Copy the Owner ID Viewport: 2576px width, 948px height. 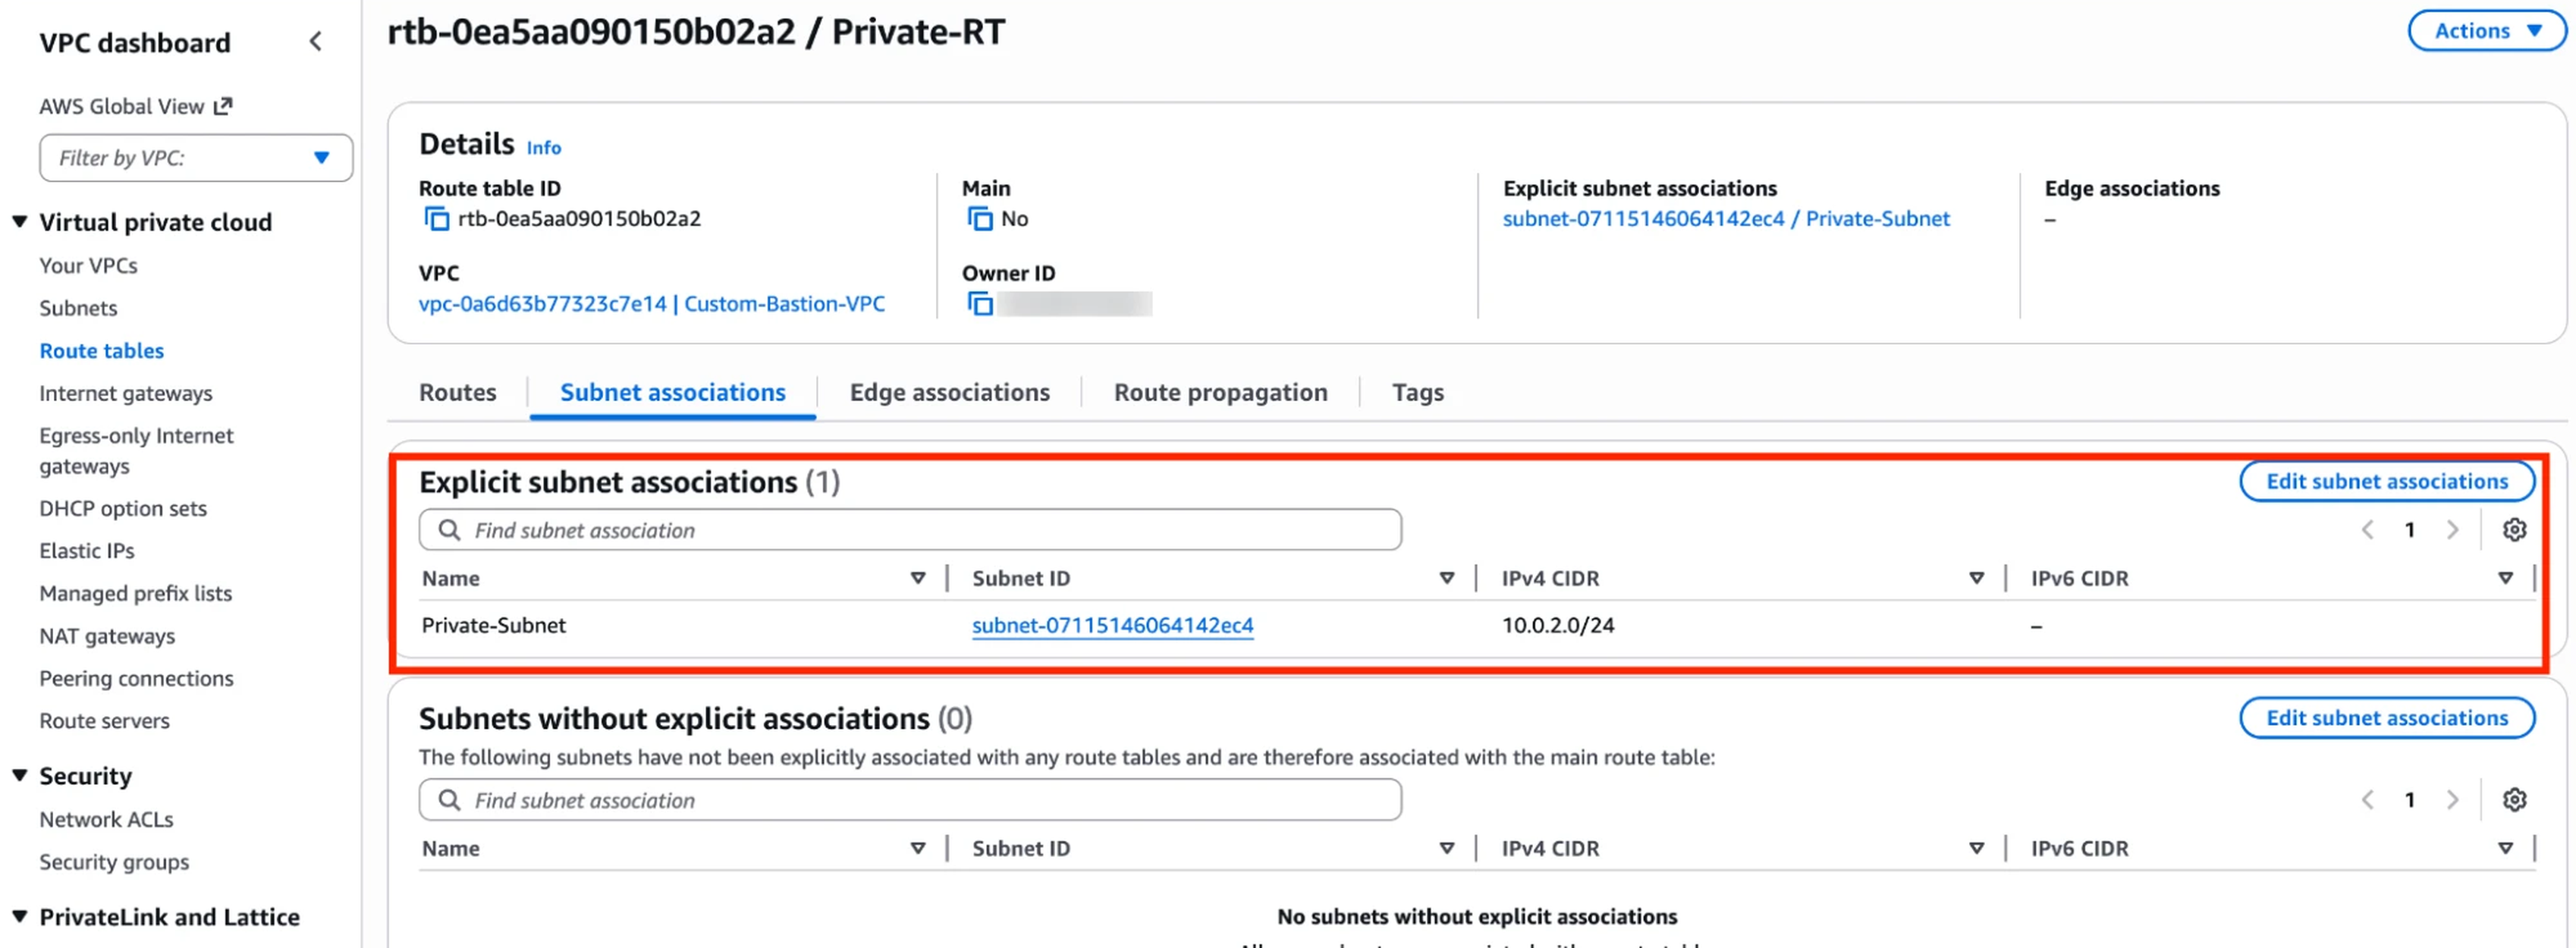[979, 304]
